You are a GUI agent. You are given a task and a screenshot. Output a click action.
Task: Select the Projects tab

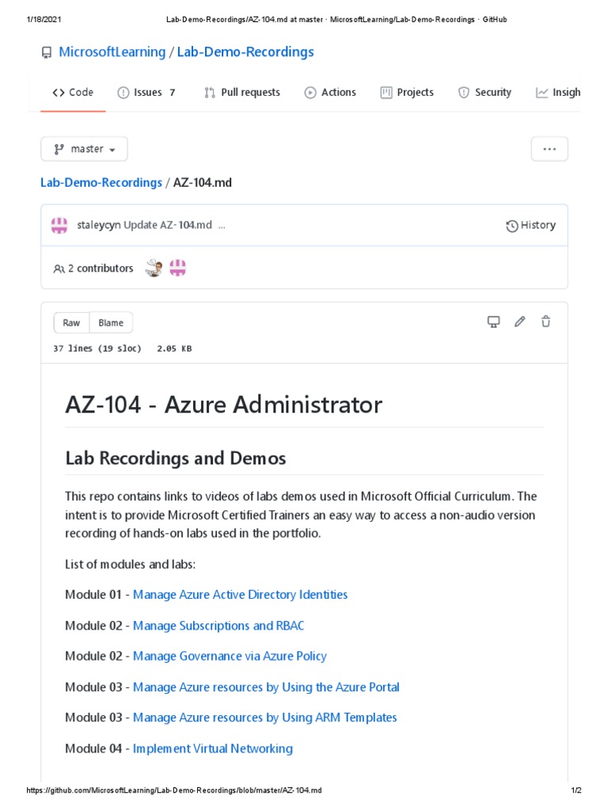pos(407,92)
